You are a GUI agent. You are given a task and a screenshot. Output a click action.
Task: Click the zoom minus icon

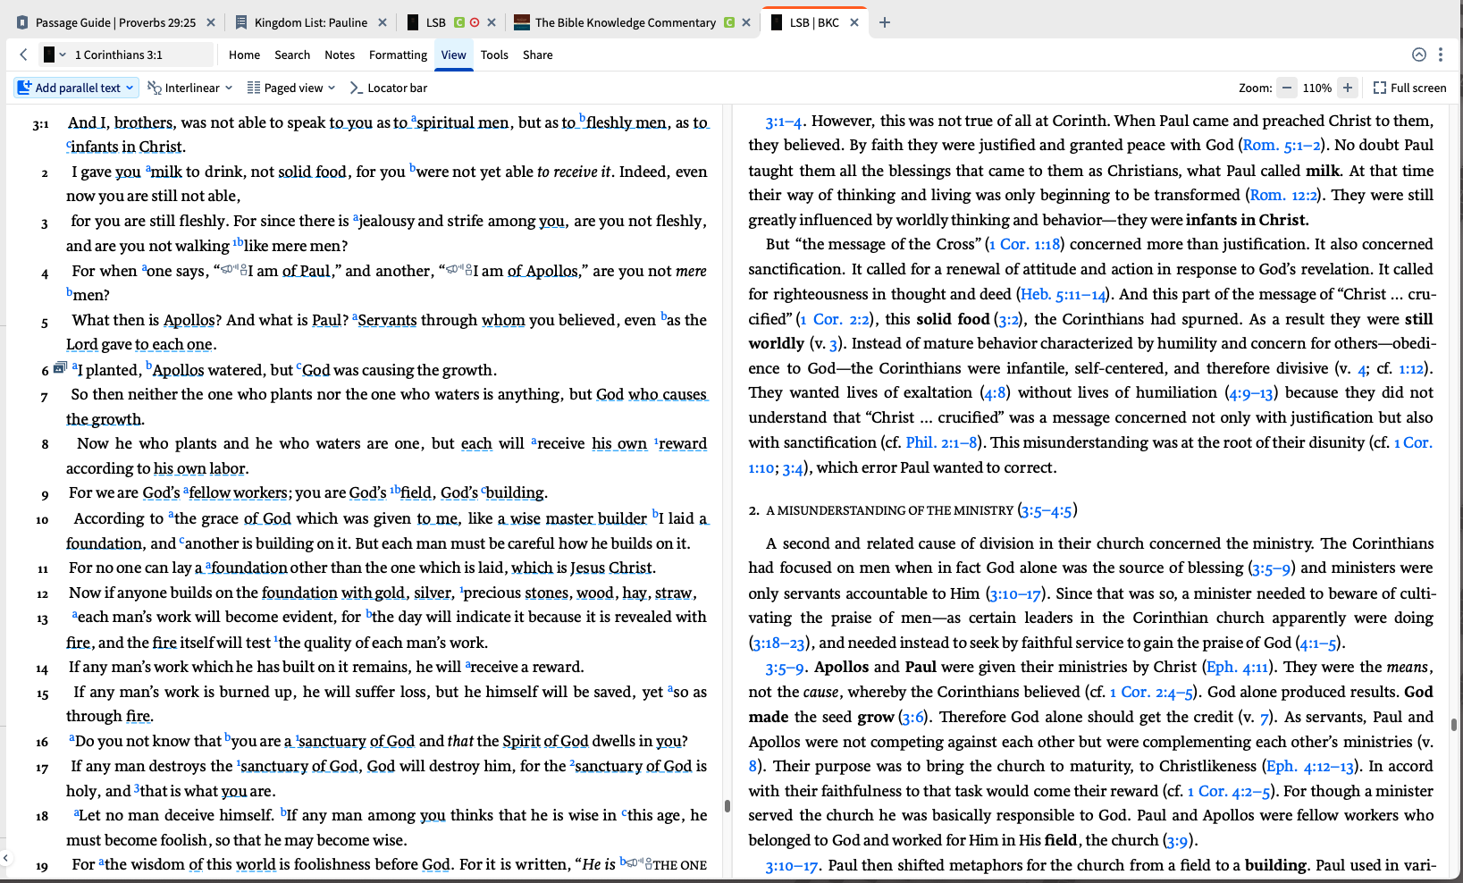[1287, 88]
